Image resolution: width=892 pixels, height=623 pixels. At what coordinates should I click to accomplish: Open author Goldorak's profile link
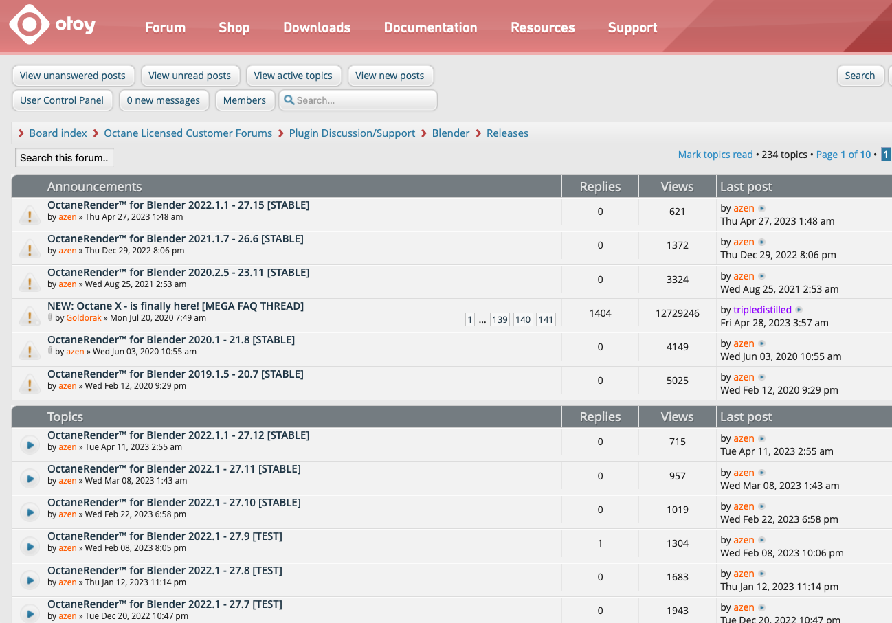click(84, 318)
